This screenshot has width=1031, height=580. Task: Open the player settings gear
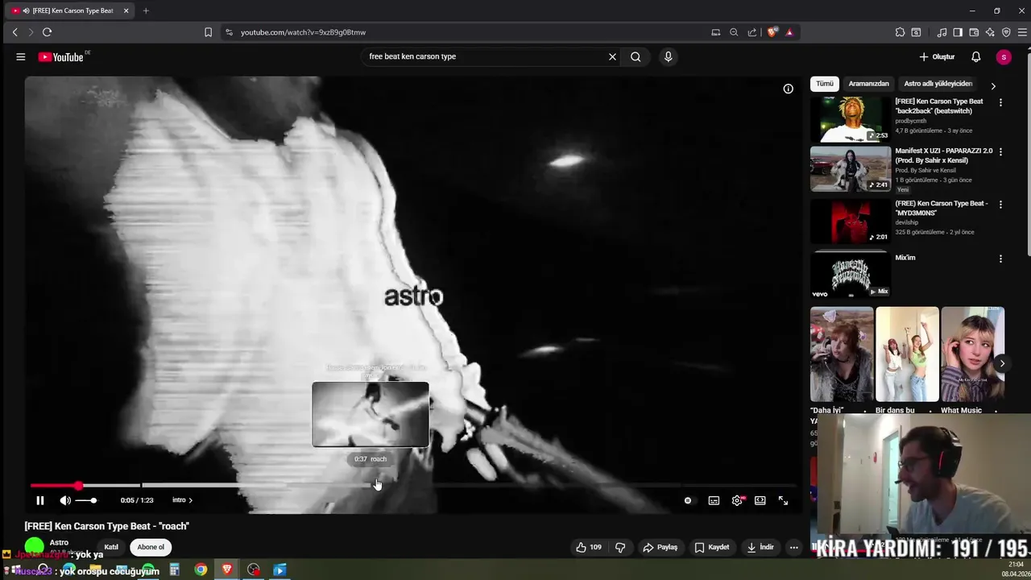(737, 500)
